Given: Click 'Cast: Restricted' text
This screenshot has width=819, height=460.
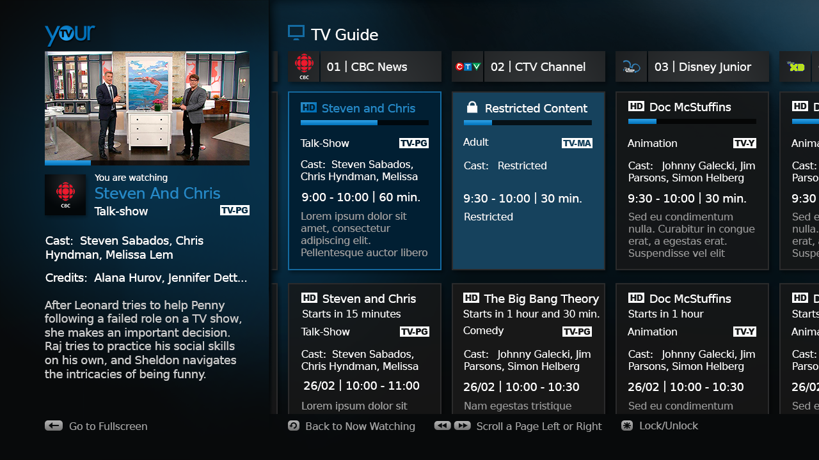Looking at the screenshot, I should (505, 165).
